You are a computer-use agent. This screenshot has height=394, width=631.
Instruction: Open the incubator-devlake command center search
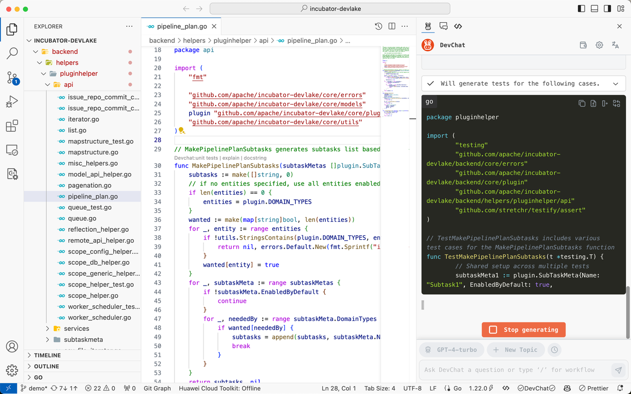[x=330, y=9]
